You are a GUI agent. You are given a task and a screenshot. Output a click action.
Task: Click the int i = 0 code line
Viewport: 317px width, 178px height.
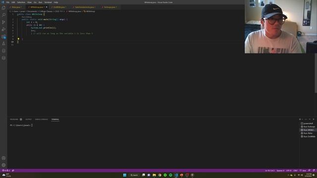(x=32, y=22)
